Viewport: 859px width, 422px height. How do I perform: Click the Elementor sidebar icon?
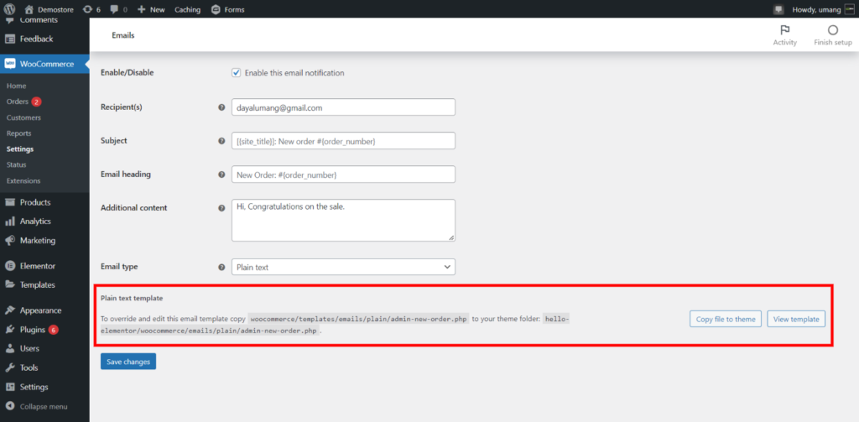10,266
